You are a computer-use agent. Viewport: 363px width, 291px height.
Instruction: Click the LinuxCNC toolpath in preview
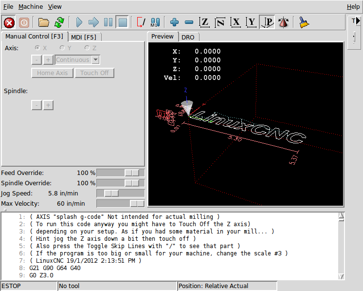pyautogui.click(x=249, y=126)
